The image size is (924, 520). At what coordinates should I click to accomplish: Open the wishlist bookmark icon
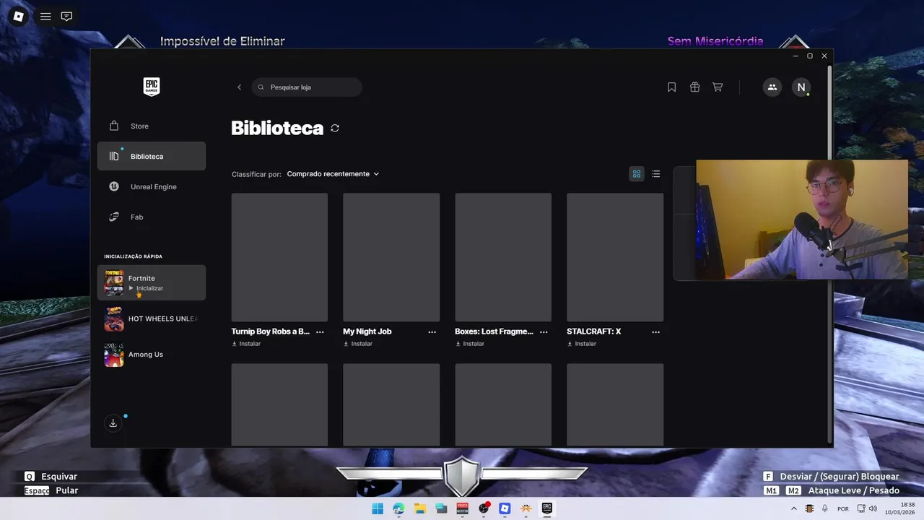coord(671,87)
